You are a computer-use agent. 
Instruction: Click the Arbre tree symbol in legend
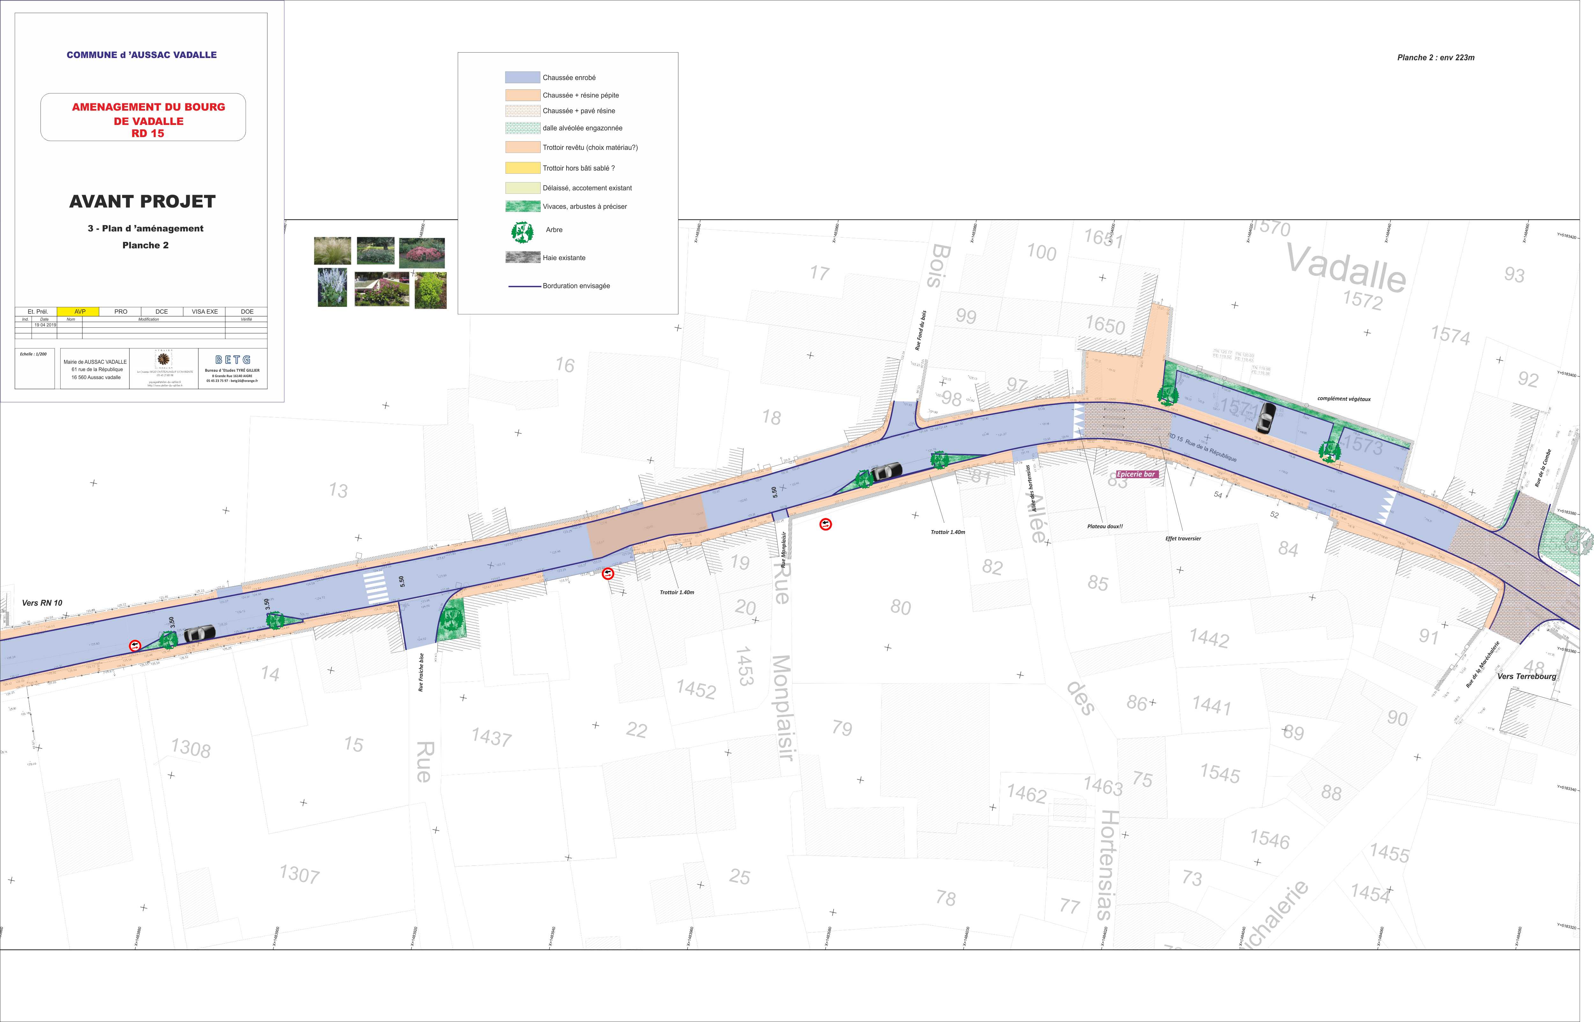(x=522, y=232)
